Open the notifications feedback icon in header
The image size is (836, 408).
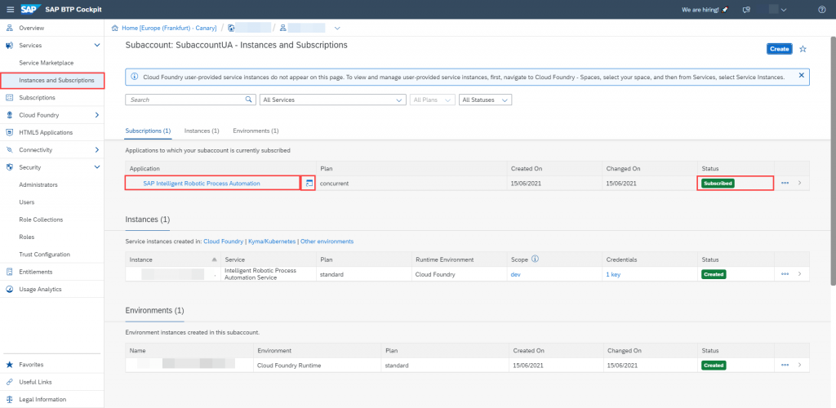[746, 10]
